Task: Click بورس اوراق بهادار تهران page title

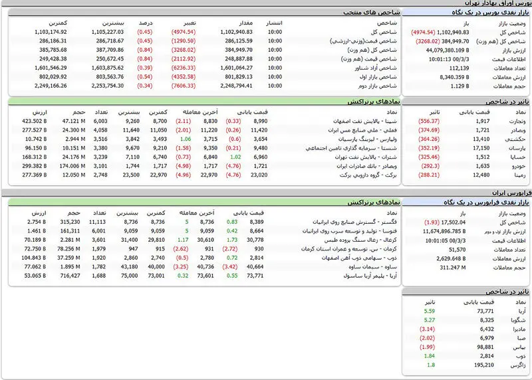Action: tap(497, 3)
